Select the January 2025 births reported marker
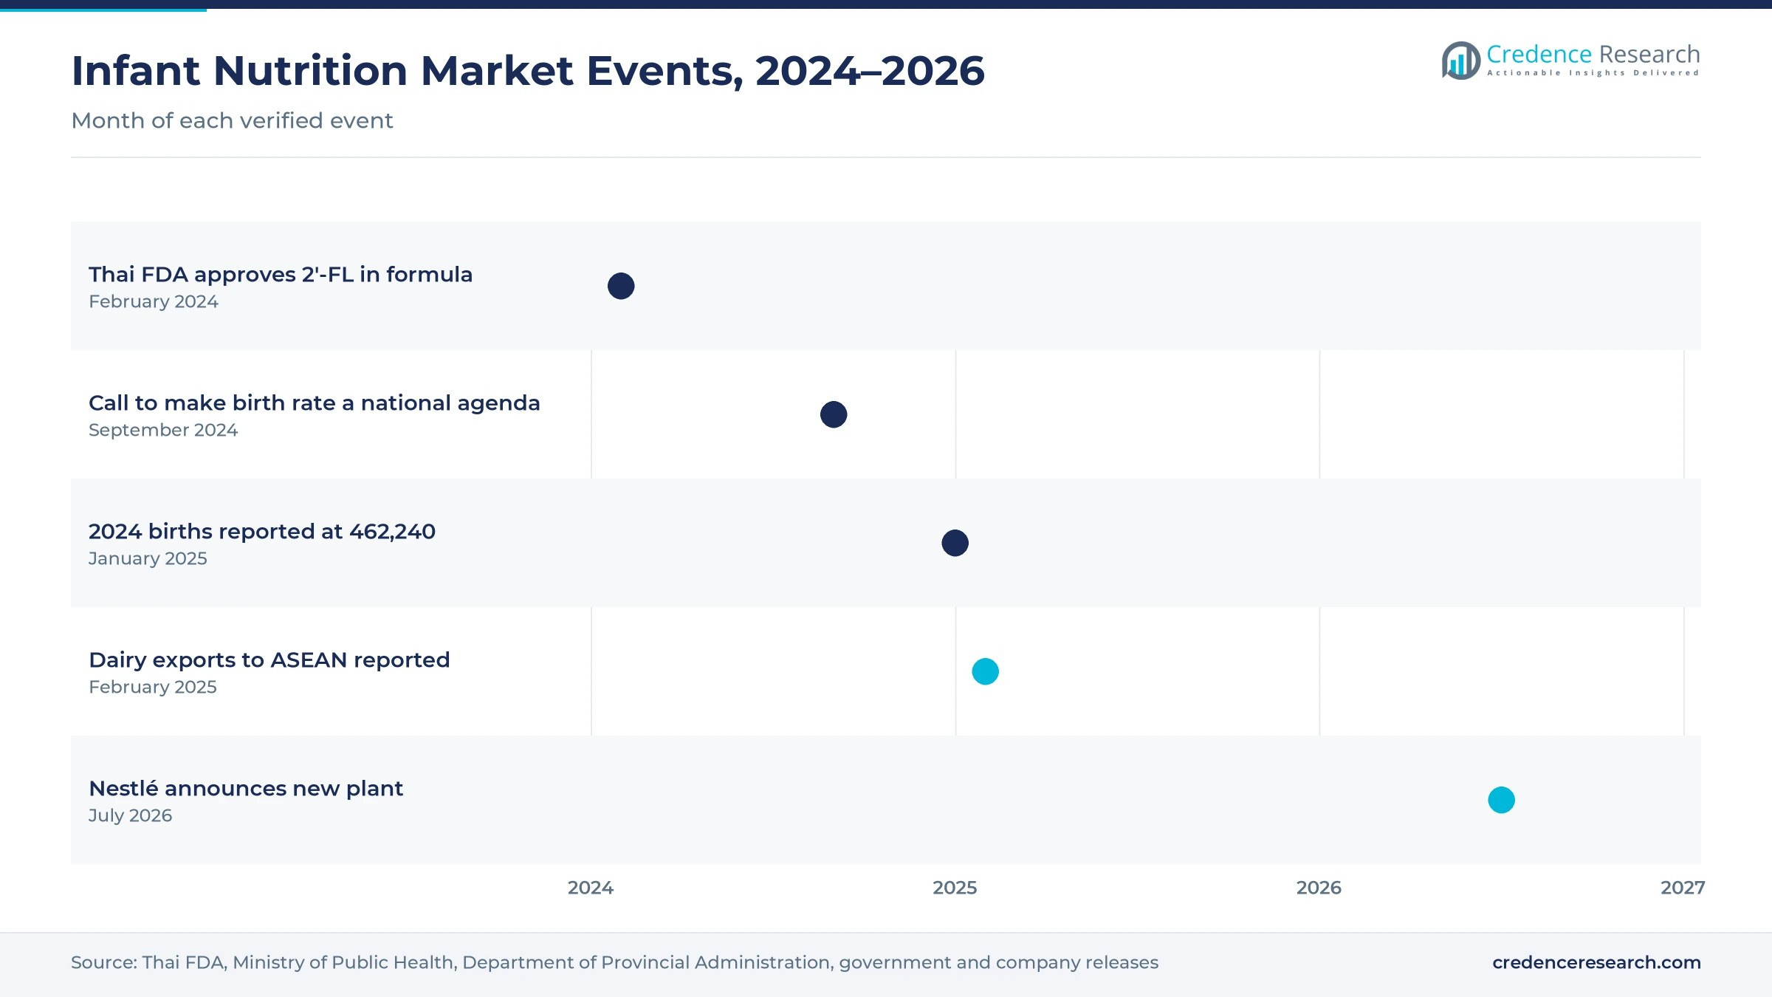The height and width of the screenshot is (997, 1772). click(x=955, y=543)
